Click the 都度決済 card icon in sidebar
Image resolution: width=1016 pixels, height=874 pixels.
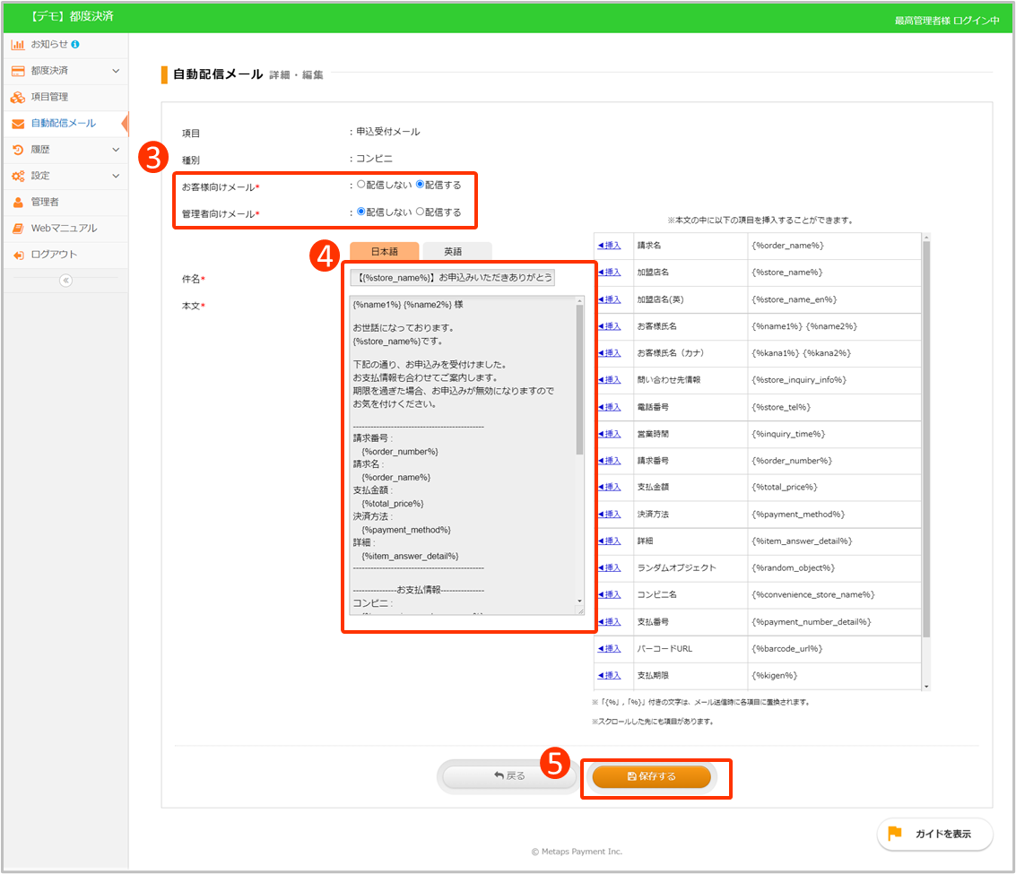pos(18,71)
